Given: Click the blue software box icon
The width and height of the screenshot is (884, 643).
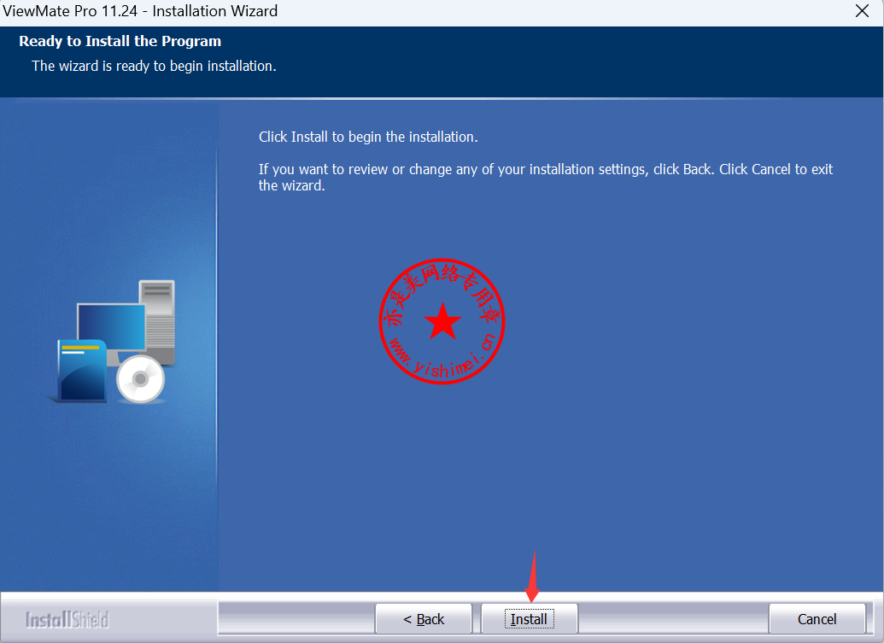Looking at the screenshot, I should 82,370.
